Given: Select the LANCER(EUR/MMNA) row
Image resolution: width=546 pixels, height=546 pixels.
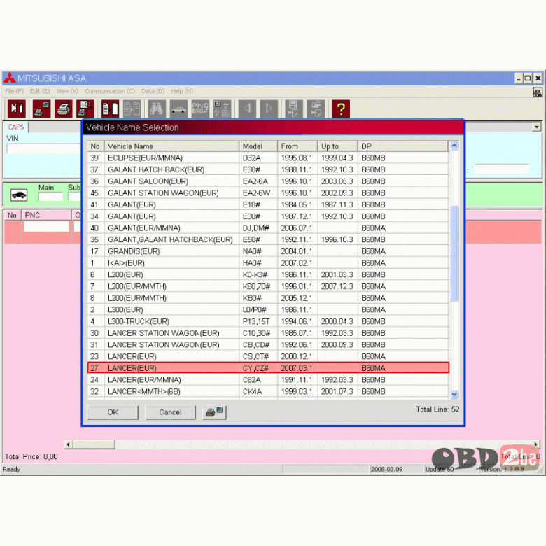Looking at the screenshot, I should (x=268, y=380).
